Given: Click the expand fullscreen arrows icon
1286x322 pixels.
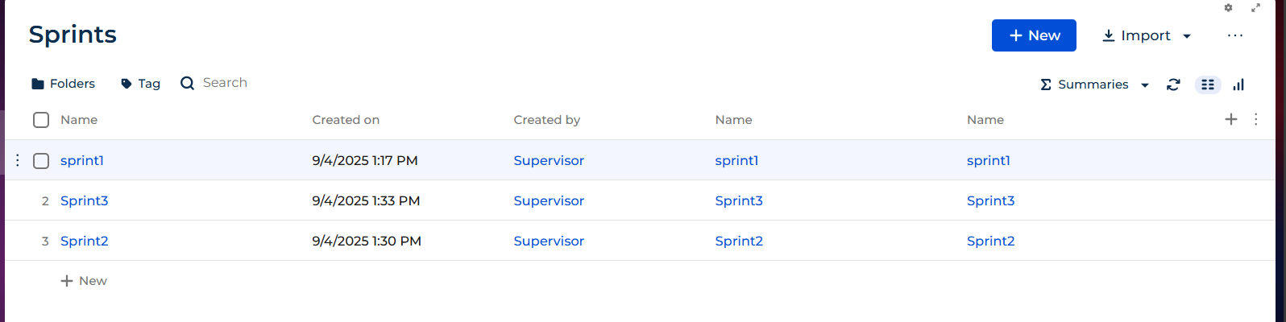Looking at the screenshot, I should point(1255,8).
